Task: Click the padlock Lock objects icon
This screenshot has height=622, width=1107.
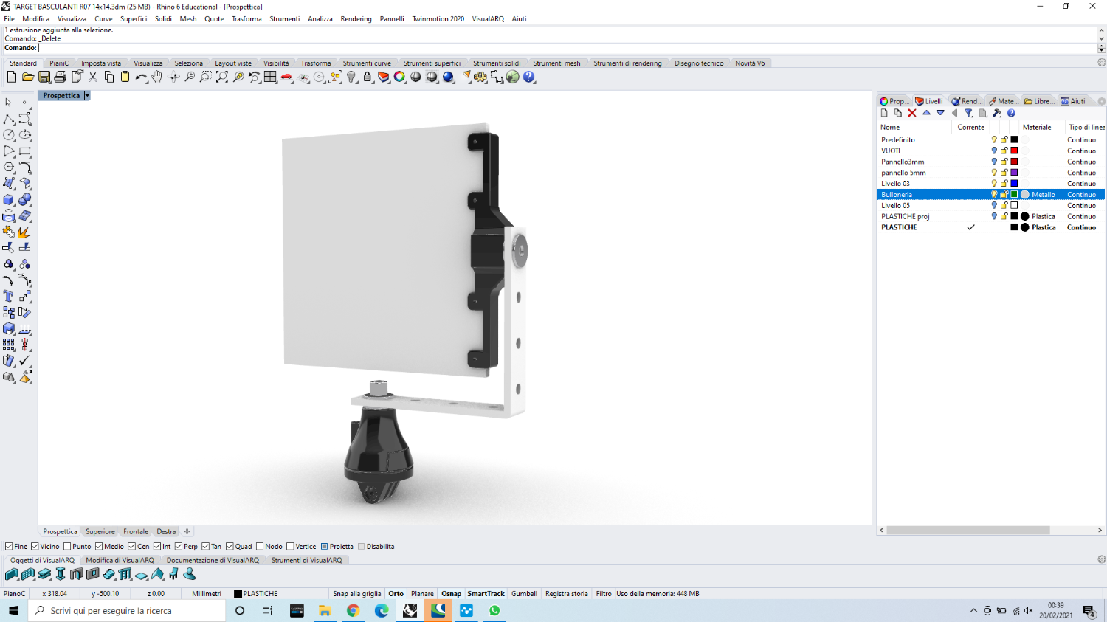Action: click(368, 77)
